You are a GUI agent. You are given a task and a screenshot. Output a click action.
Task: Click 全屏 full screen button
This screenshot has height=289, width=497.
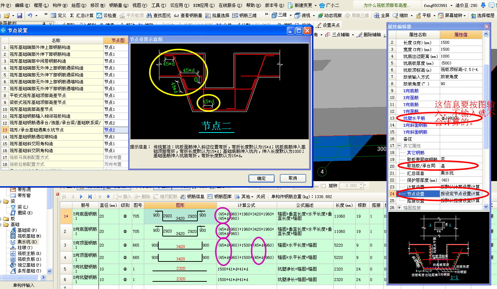[x=382, y=16]
